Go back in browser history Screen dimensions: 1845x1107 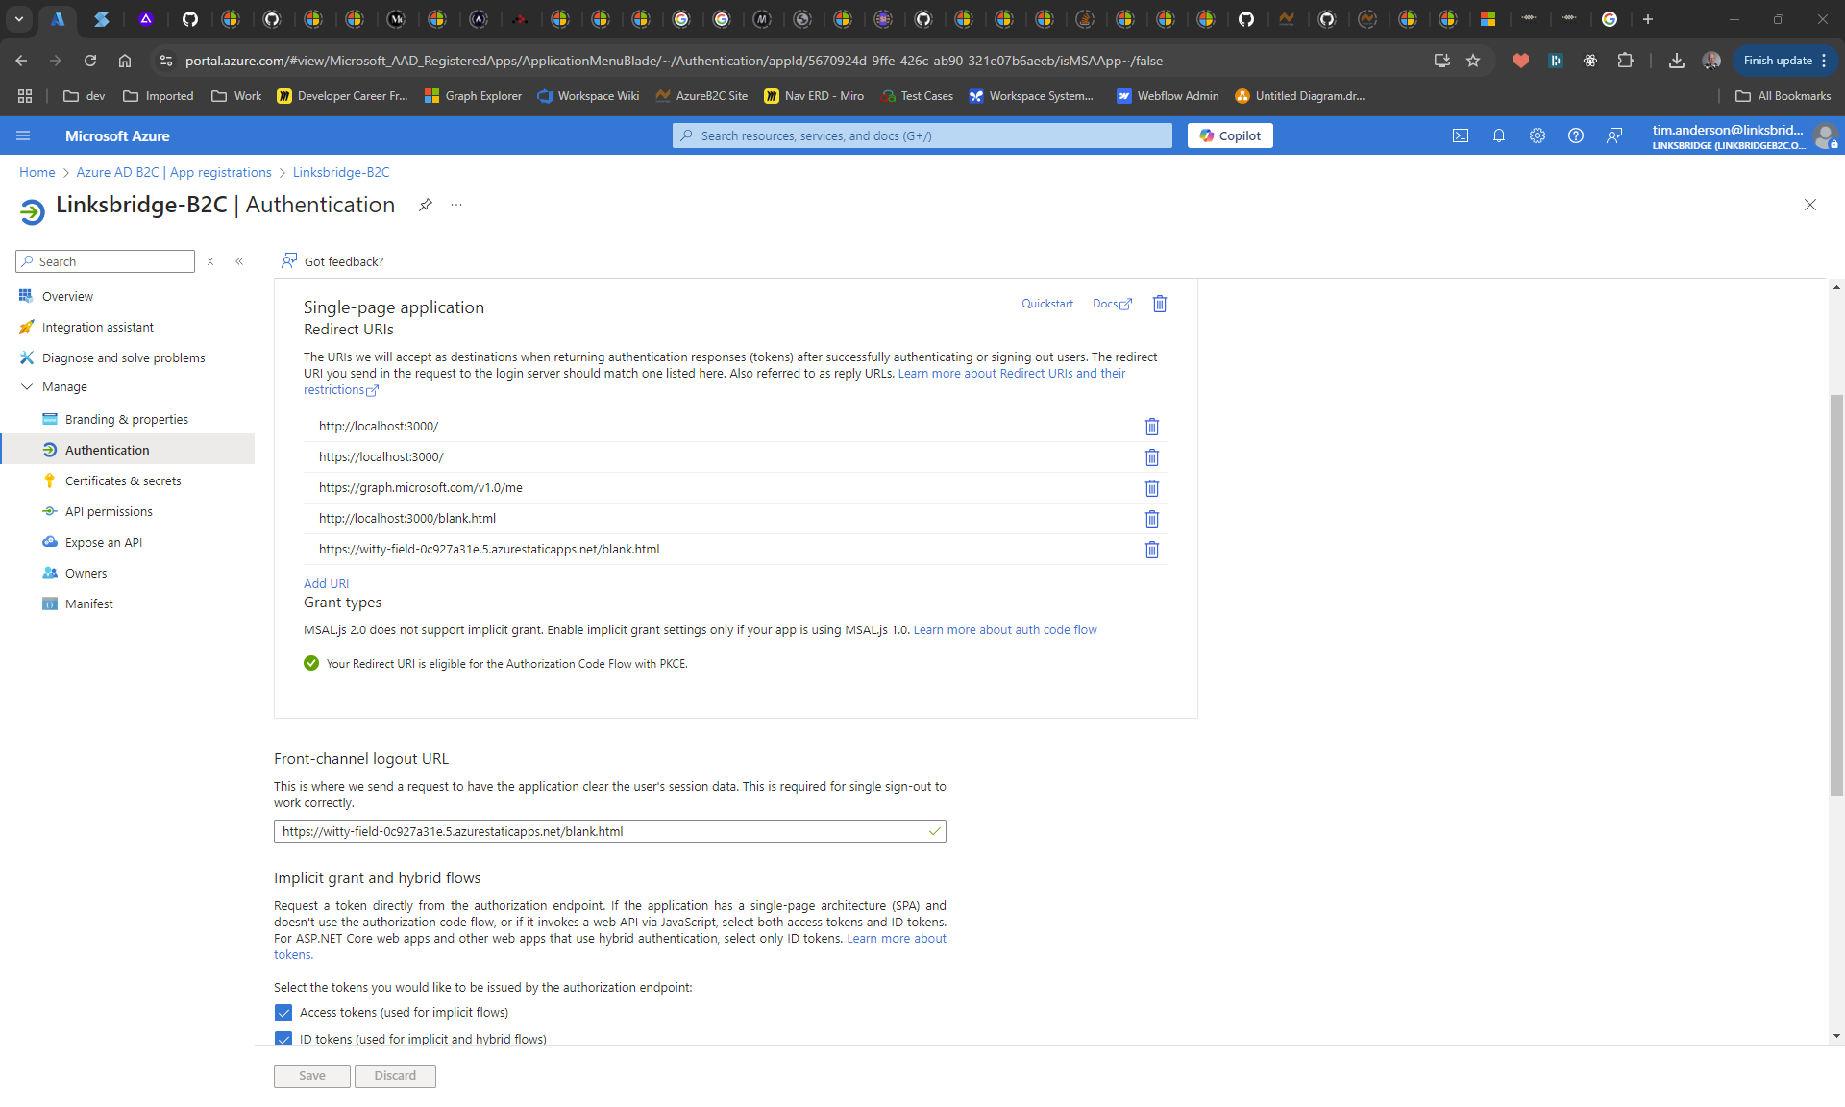pos(21,61)
